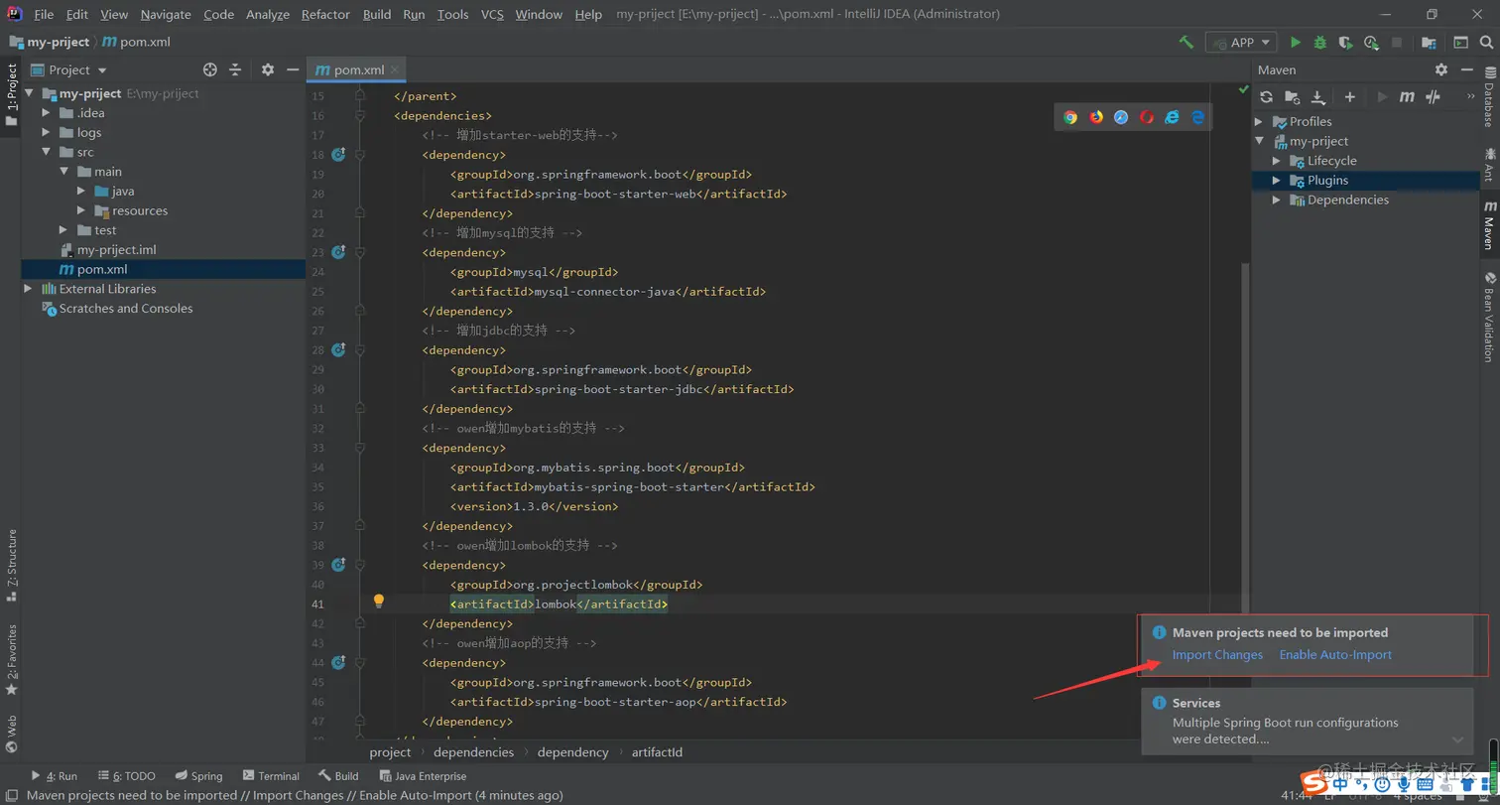Image resolution: width=1500 pixels, height=805 pixels.
Task: Run APP with Coverage shield icon
Action: pos(1345,43)
